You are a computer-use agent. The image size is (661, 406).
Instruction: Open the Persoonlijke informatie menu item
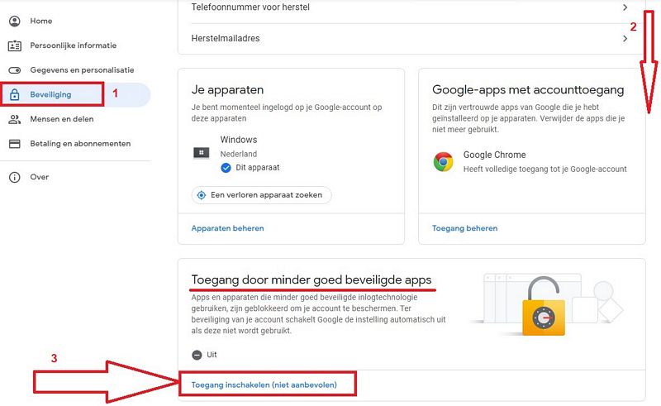coord(75,45)
